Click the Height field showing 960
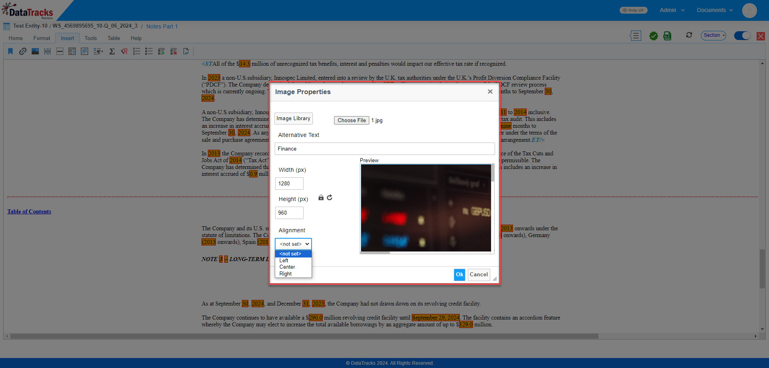 tap(289, 213)
